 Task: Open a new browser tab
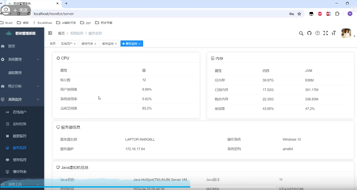pyautogui.click(x=66, y=3)
